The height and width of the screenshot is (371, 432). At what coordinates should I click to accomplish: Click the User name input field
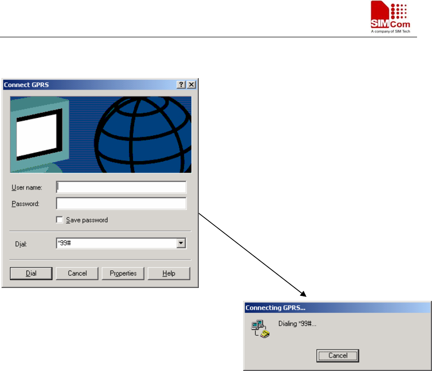pyautogui.click(x=121, y=187)
